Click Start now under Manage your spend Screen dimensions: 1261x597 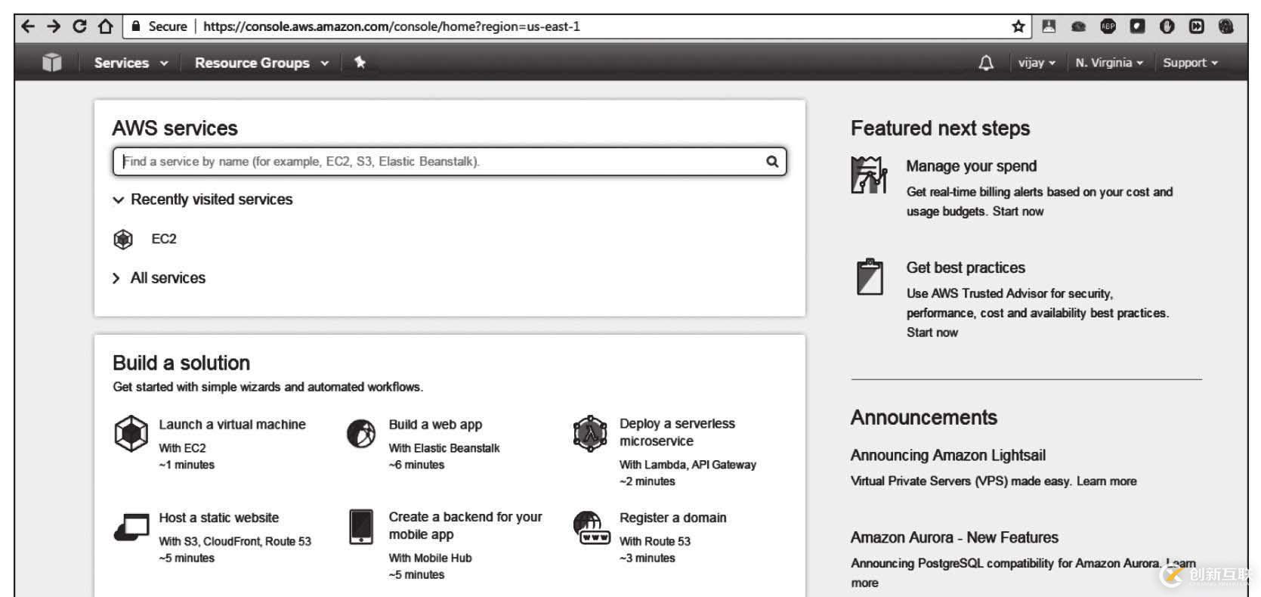1018,212
